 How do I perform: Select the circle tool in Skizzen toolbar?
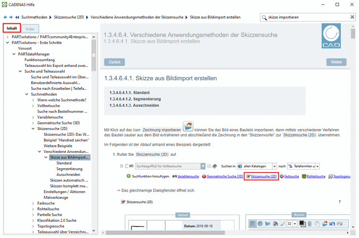[260, 224]
